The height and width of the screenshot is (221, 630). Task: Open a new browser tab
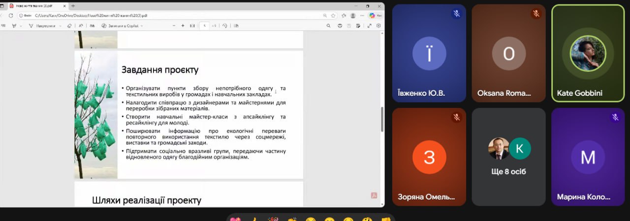coord(73,6)
